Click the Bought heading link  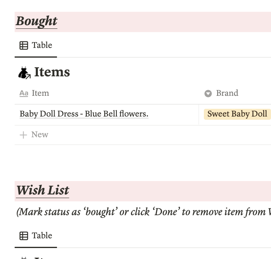(37, 22)
